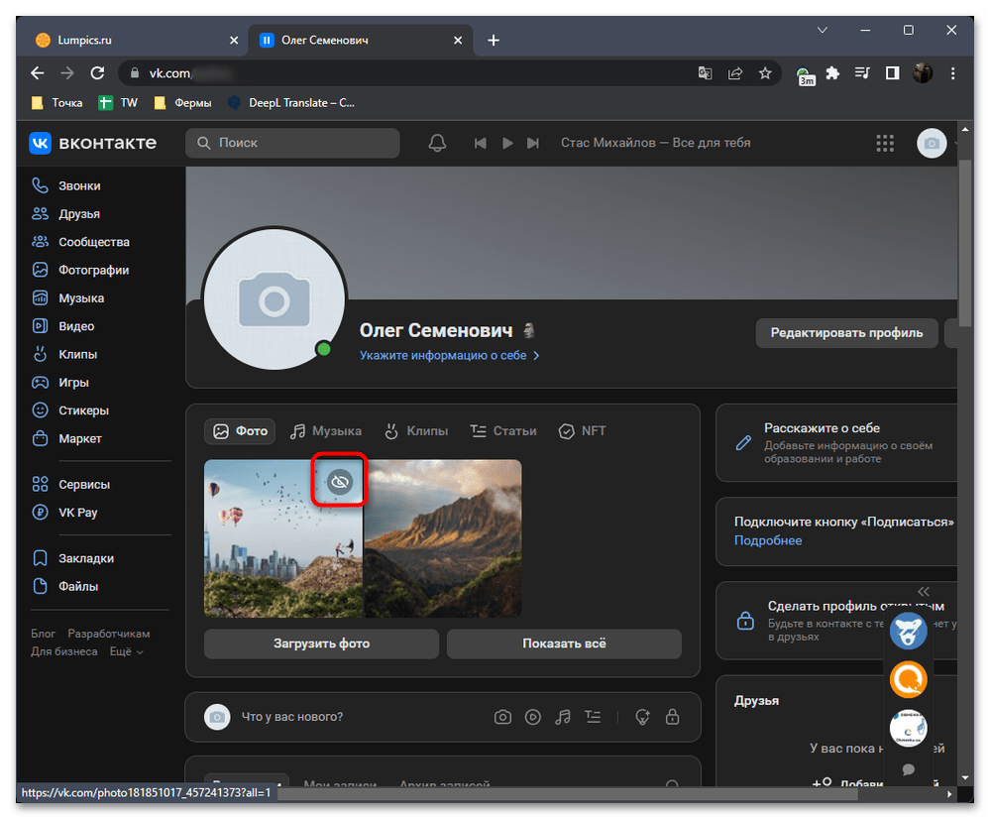Click Укажите информацию о себе link
This screenshot has width=990, height=819.
[450, 356]
